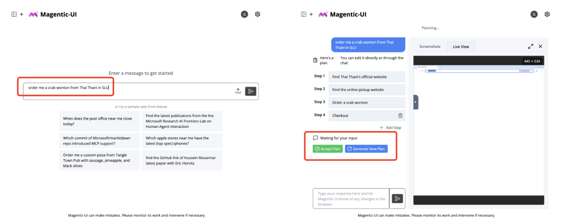Edit Step 1 Find Thai Thani's official website
The image size is (563, 223).
pyautogui.click(x=366, y=76)
